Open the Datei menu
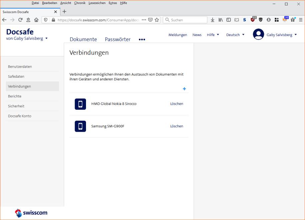Image resolution: width=305 pixels, height=220 pixels. click(35, 3)
